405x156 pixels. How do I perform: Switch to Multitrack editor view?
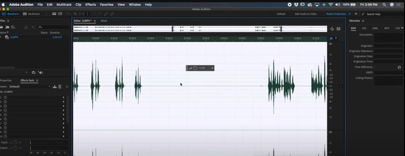click(31, 14)
